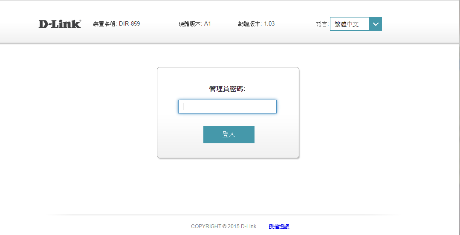Screen dimensions: 460x235
Task: Click empty area inside login panel below 登入
Action: (228, 151)
